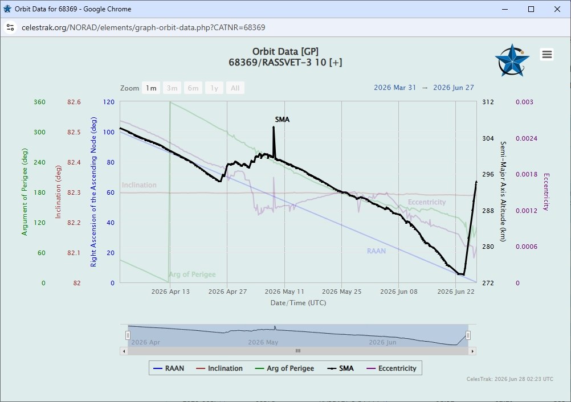Viewport: 571px width, 402px height.
Task: Toggle Eccentricity series in legend
Action: point(391,368)
